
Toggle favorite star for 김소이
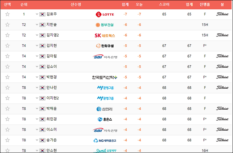7,67
